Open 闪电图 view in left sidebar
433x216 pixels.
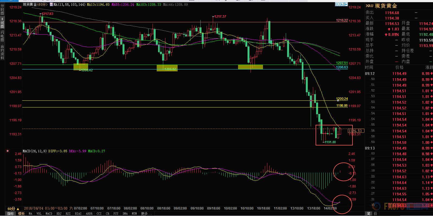2,36
